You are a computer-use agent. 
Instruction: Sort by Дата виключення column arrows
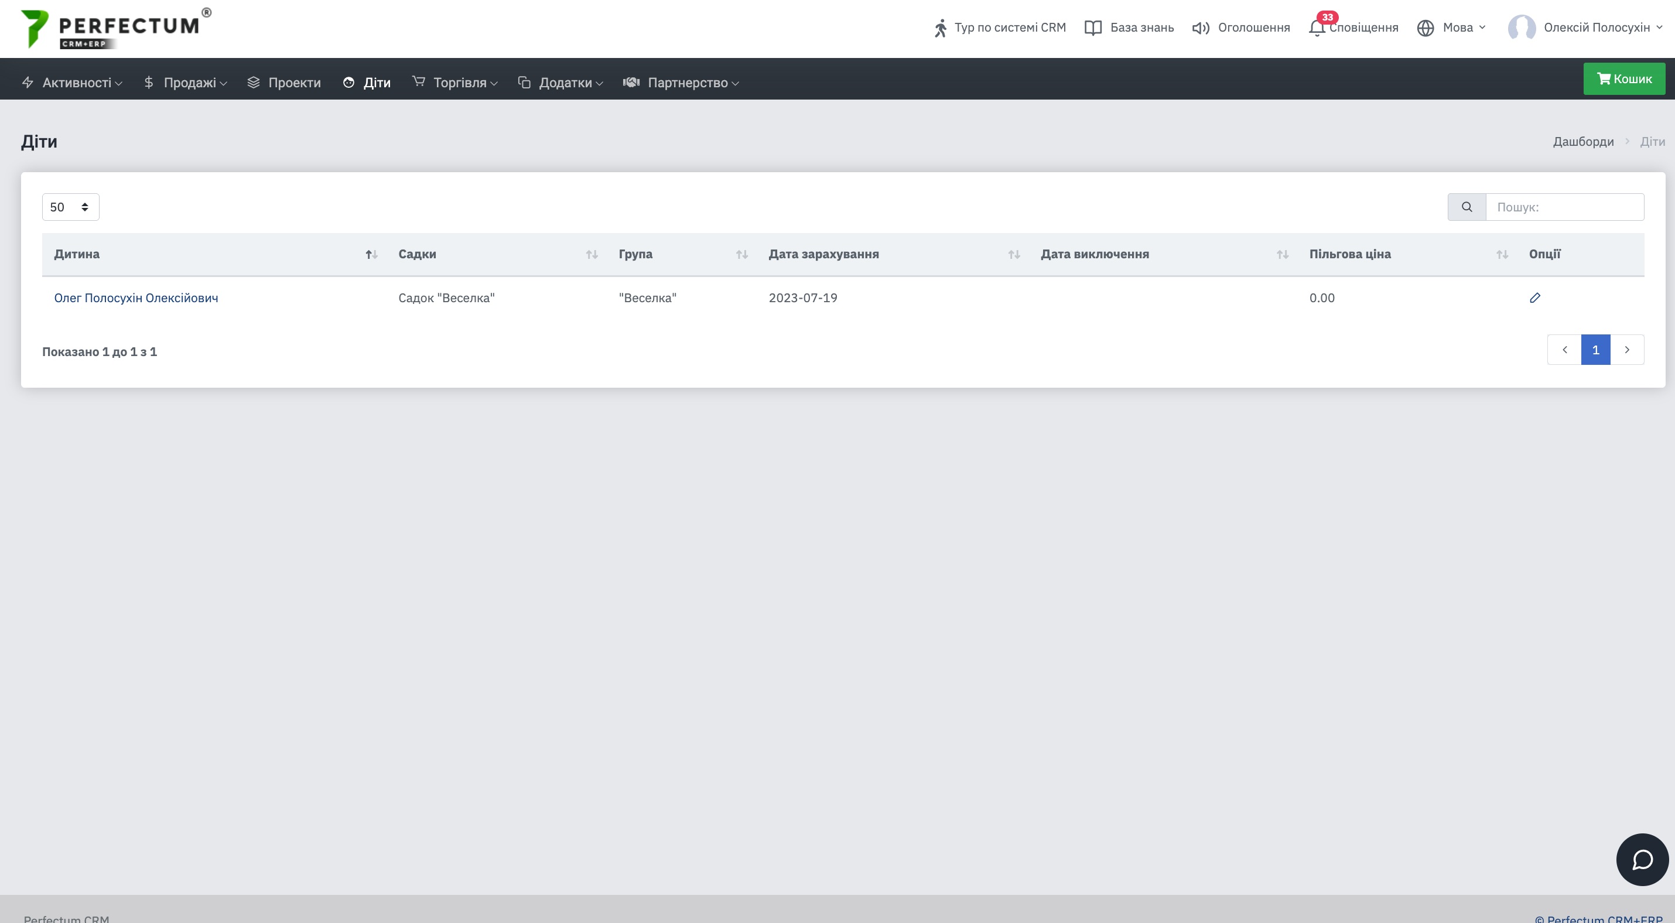click(1282, 254)
